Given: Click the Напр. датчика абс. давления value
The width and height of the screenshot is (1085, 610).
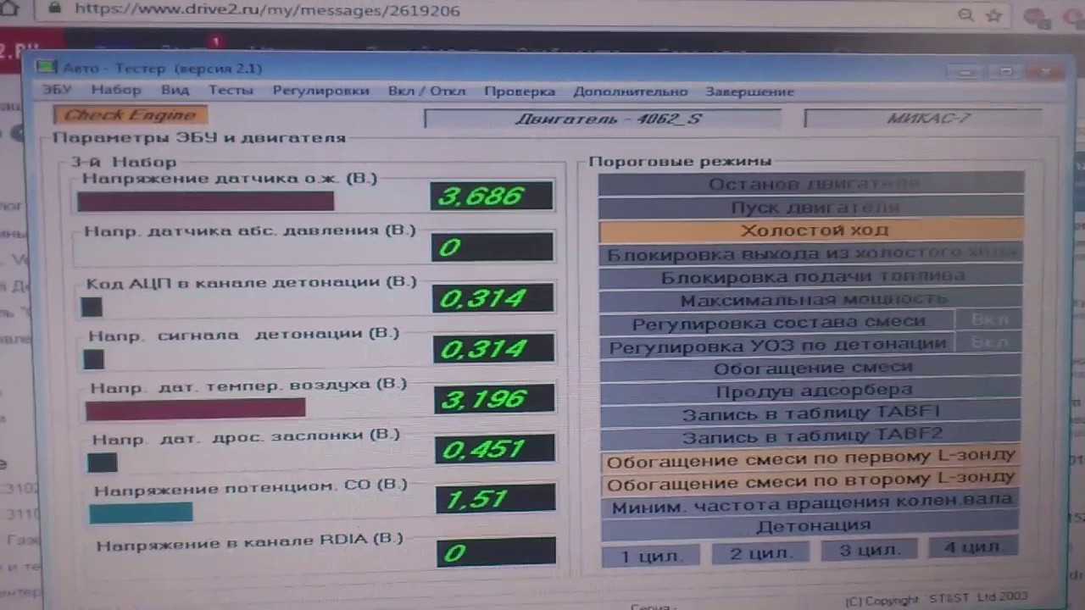Looking at the screenshot, I should [x=492, y=247].
